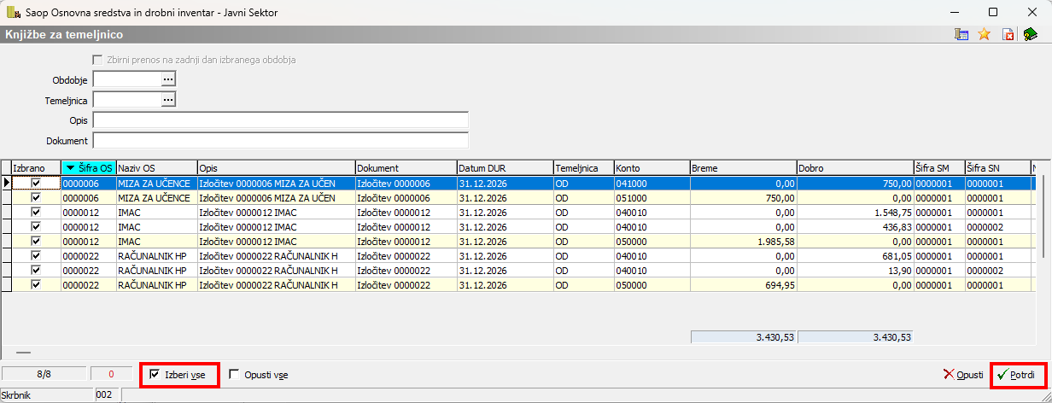1052x403 pixels.
Task: Click the red 0 counter field
Action: tap(111, 373)
